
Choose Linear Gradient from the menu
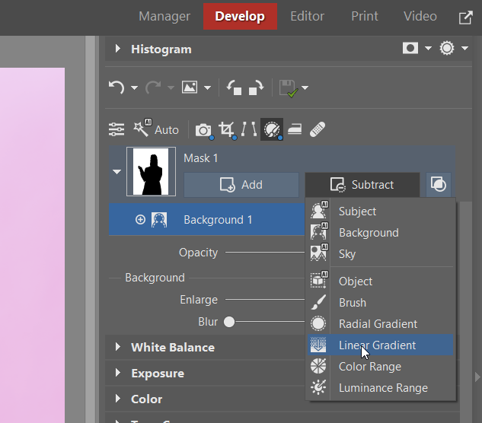pos(377,345)
